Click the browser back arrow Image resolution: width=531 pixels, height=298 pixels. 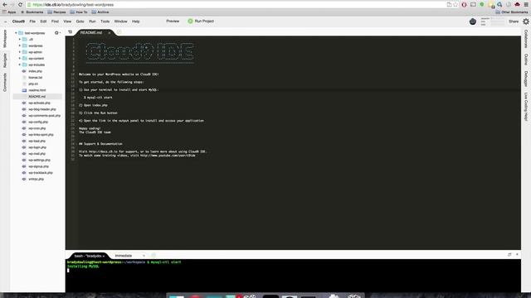tap(5, 5)
